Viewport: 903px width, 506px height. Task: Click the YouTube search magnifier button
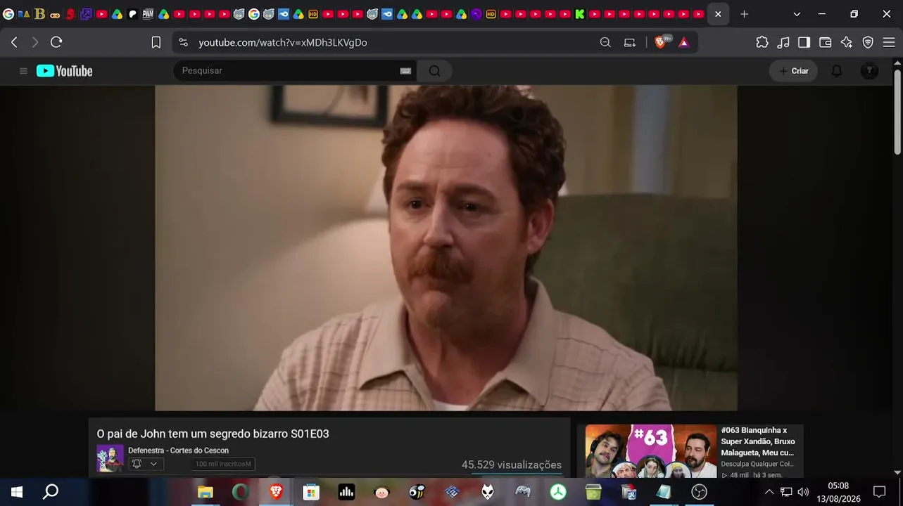point(434,71)
